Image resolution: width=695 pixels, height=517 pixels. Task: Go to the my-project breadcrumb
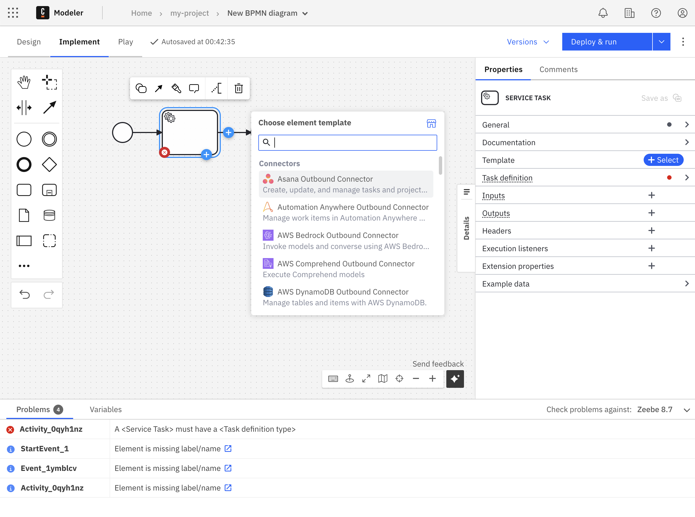coord(189,13)
